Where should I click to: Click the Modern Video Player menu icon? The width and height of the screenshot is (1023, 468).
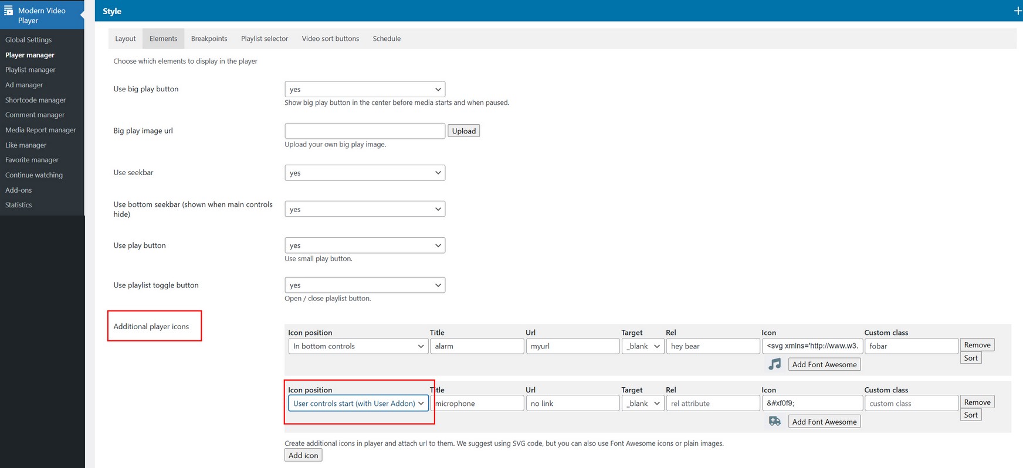(x=9, y=11)
